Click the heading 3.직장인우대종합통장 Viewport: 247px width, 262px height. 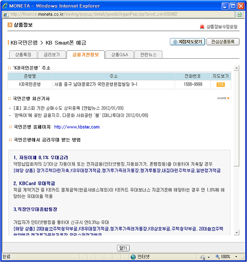pos(35,209)
